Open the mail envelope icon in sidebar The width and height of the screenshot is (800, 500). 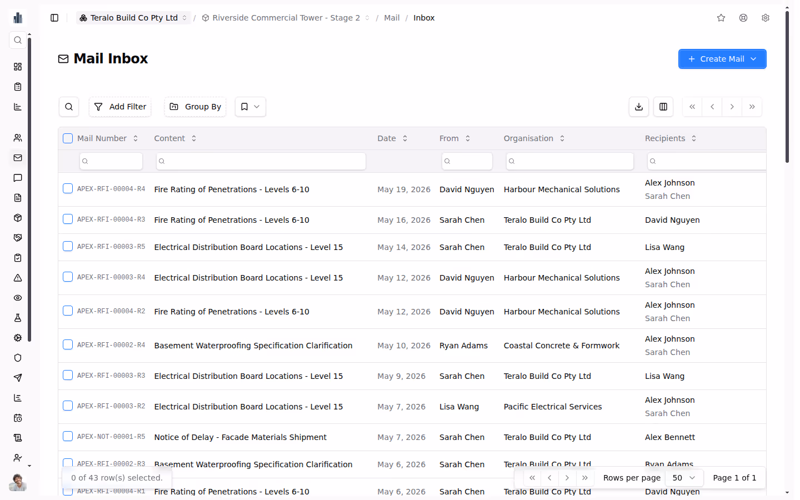[18, 158]
